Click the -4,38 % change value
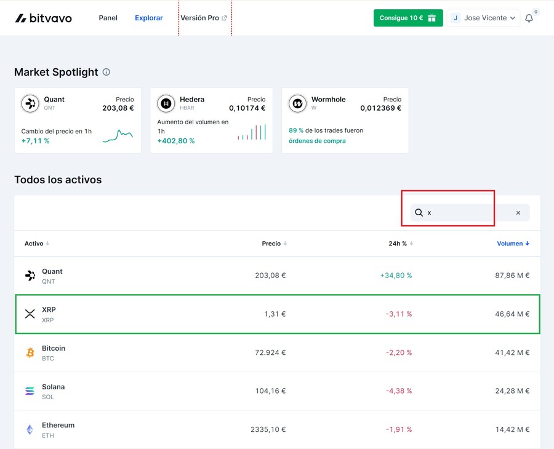This screenshot has height=449, width=554. (x=399, y=391)
